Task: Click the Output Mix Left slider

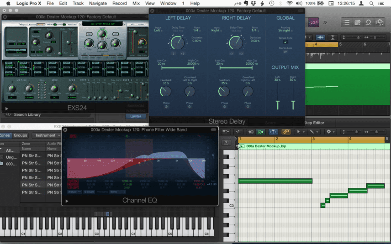Action: pyautogui.click(x=278, y=96)
